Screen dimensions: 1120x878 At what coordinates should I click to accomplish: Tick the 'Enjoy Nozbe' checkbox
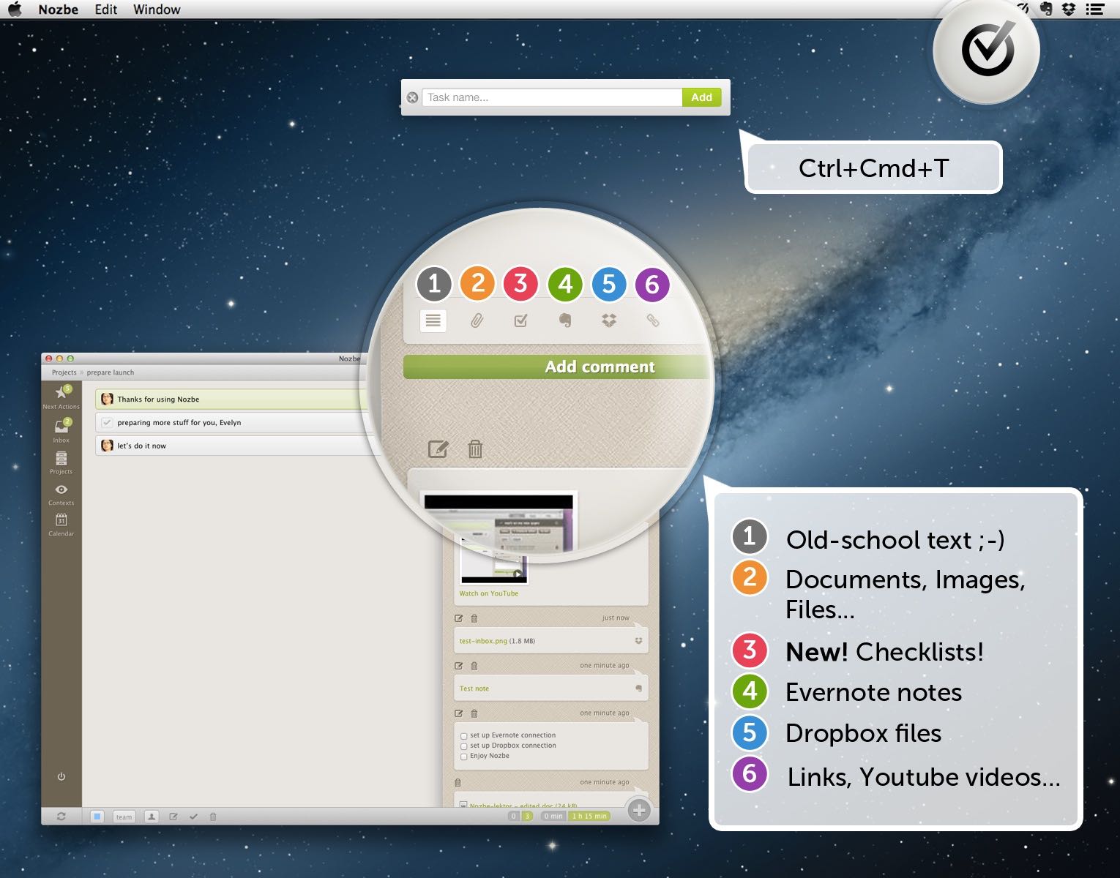[464, 757]
